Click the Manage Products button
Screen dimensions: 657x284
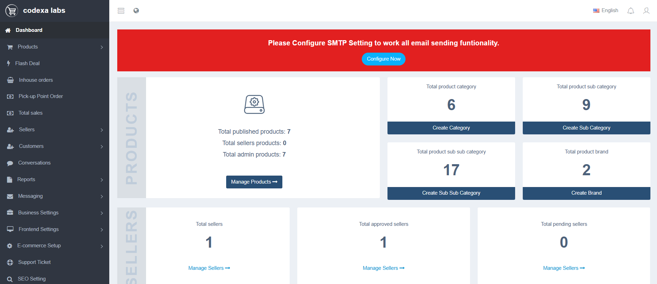[x=254, y=182]
